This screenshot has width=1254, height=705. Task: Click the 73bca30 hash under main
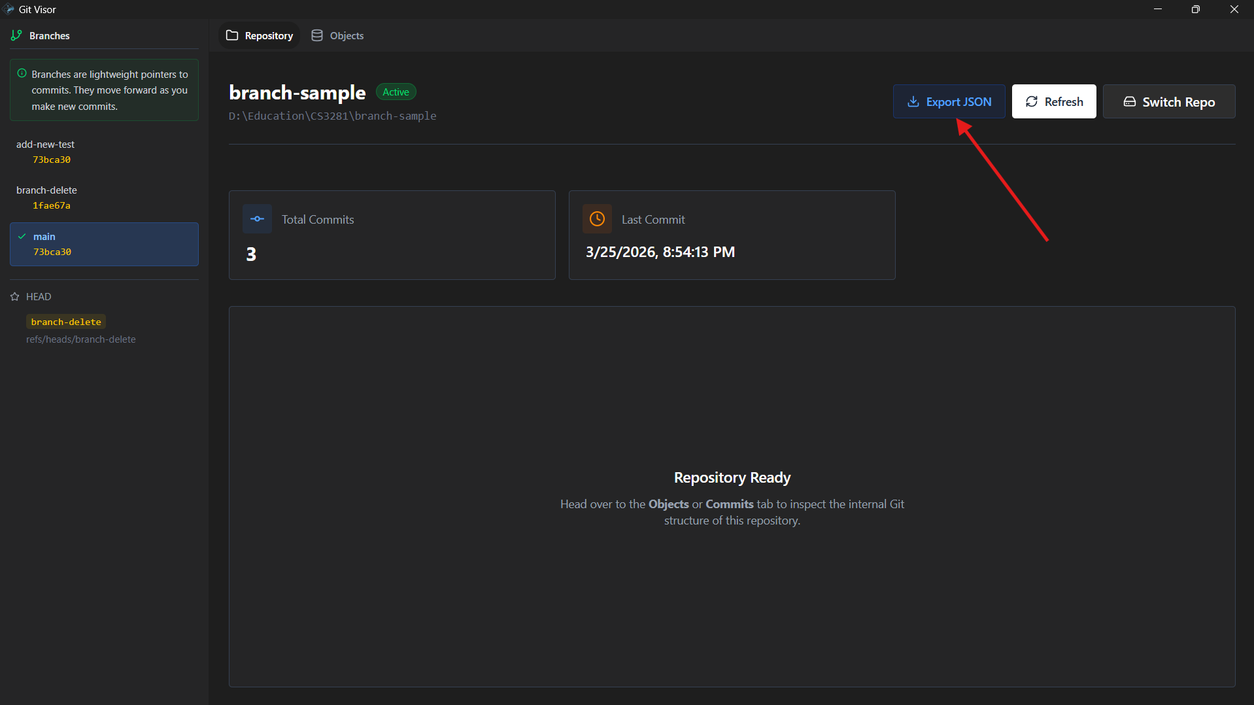52,252
